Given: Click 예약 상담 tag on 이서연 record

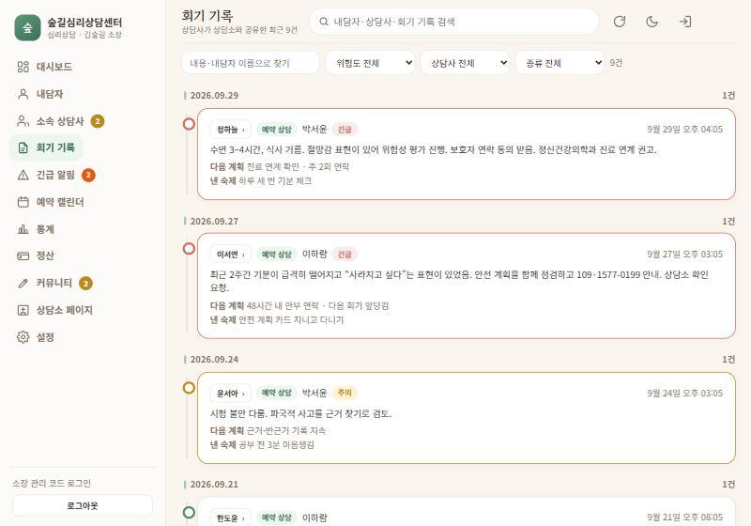Looking at the screenshot, I should (x=276, y=255).
